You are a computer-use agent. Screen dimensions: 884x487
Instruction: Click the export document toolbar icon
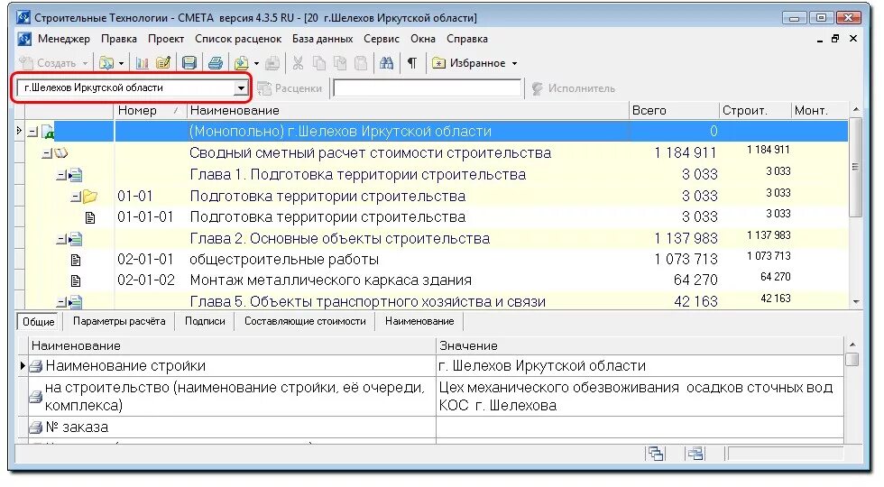tap(242, 63)
